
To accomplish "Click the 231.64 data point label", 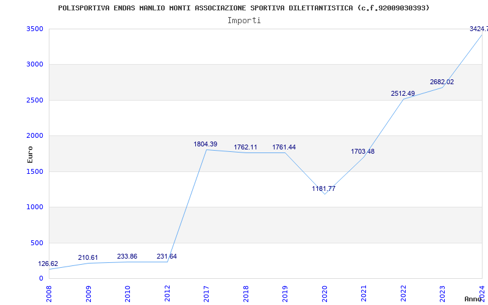I will [167, 256].
